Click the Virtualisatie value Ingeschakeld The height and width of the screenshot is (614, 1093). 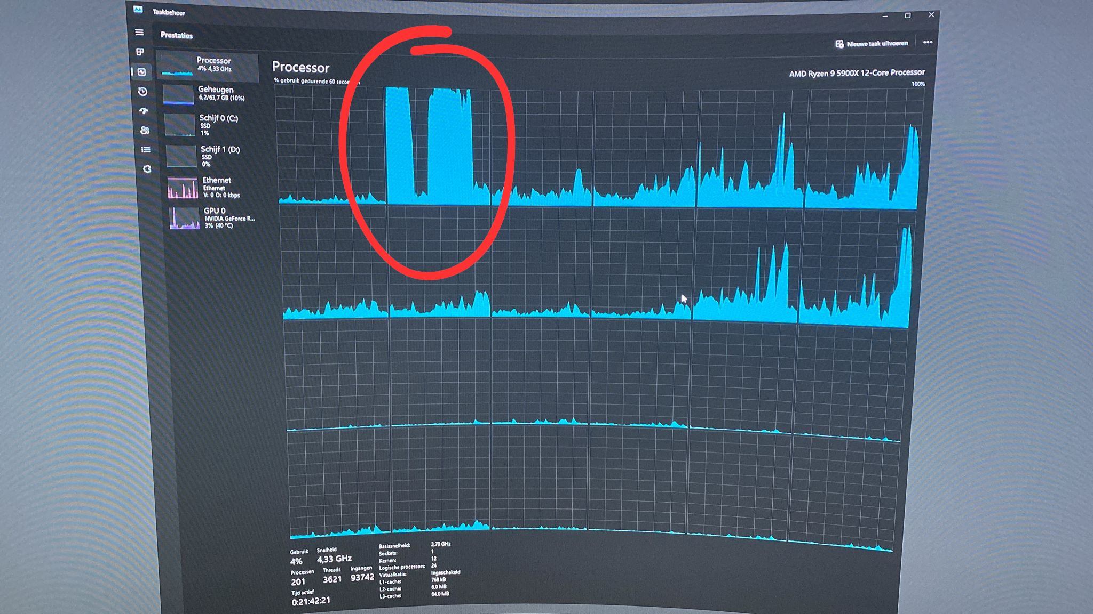tap(446, 572)
